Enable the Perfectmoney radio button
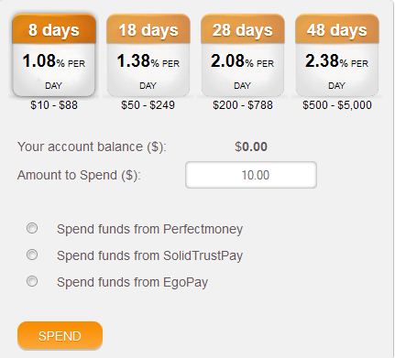 coord(32,228)
